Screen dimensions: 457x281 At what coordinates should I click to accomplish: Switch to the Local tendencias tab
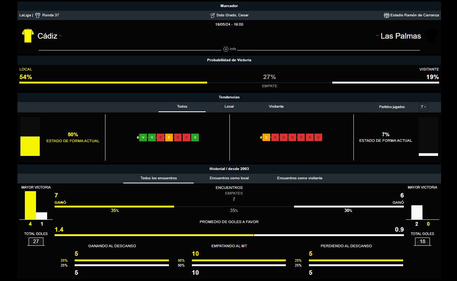[x=229, y=107]
